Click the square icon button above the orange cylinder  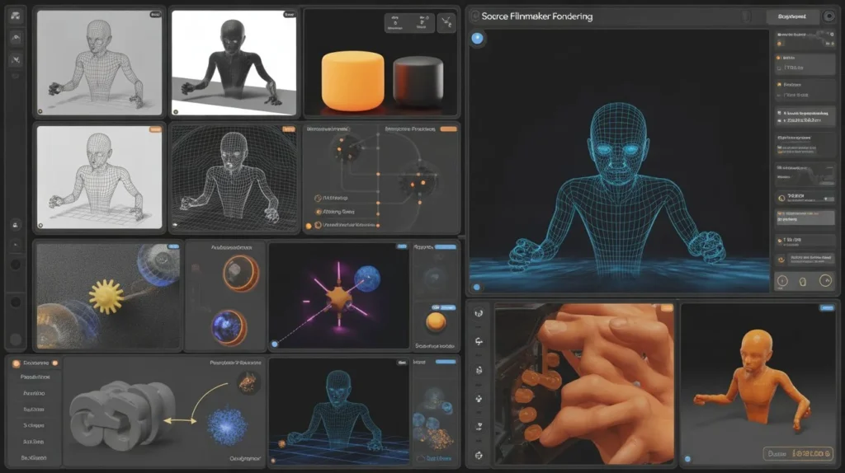point(446,23)
